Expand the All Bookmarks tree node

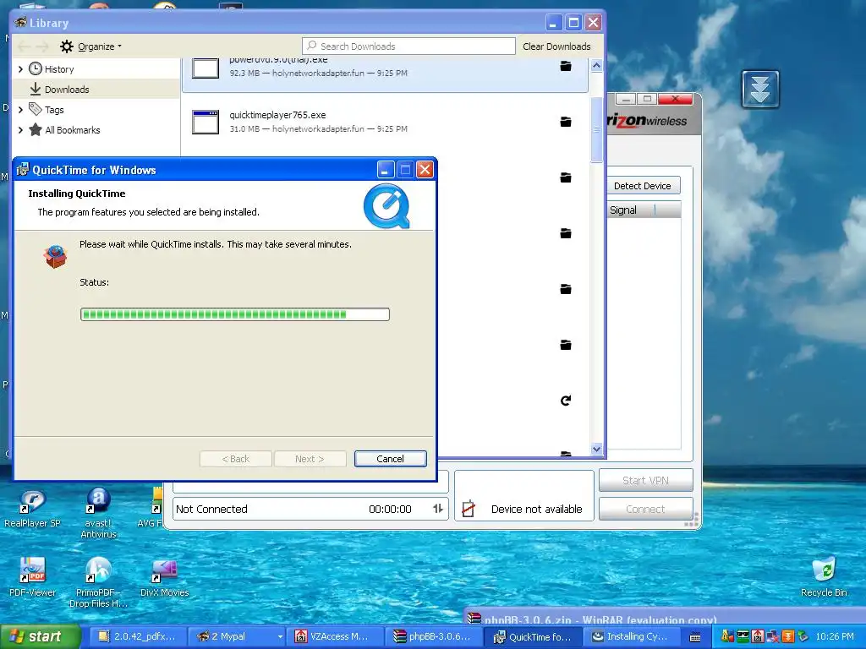pyautogui.click(x=20, y=129)
